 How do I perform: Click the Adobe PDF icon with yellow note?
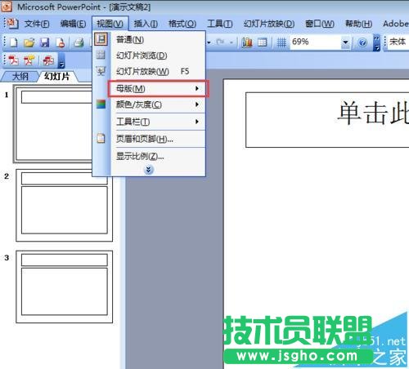tap(29, 60)
